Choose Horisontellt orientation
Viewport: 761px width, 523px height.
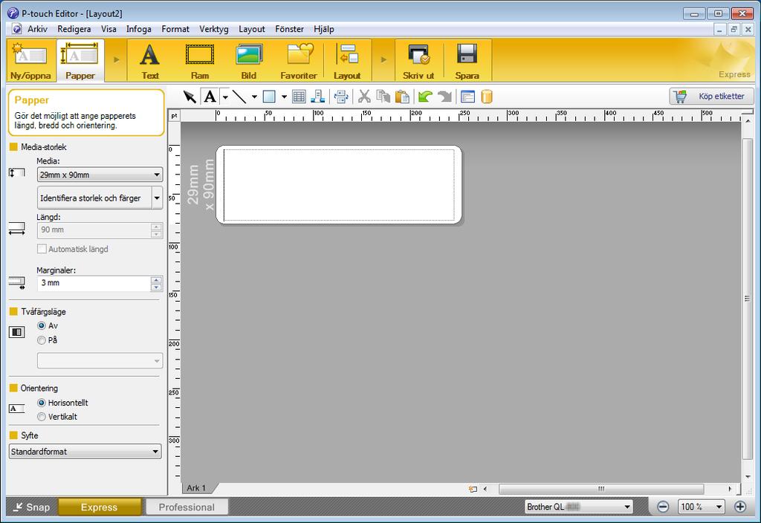click(42, 403)
